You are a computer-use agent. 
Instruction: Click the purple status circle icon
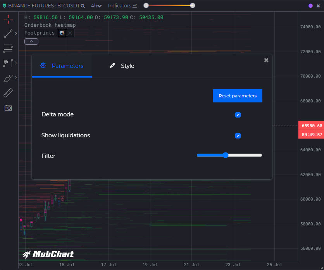coord(310,6)
